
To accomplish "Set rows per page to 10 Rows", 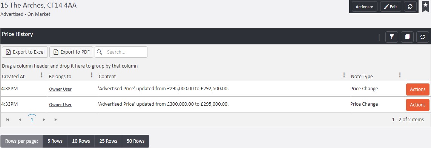I will pyautogui.click(x=81, y=141).
